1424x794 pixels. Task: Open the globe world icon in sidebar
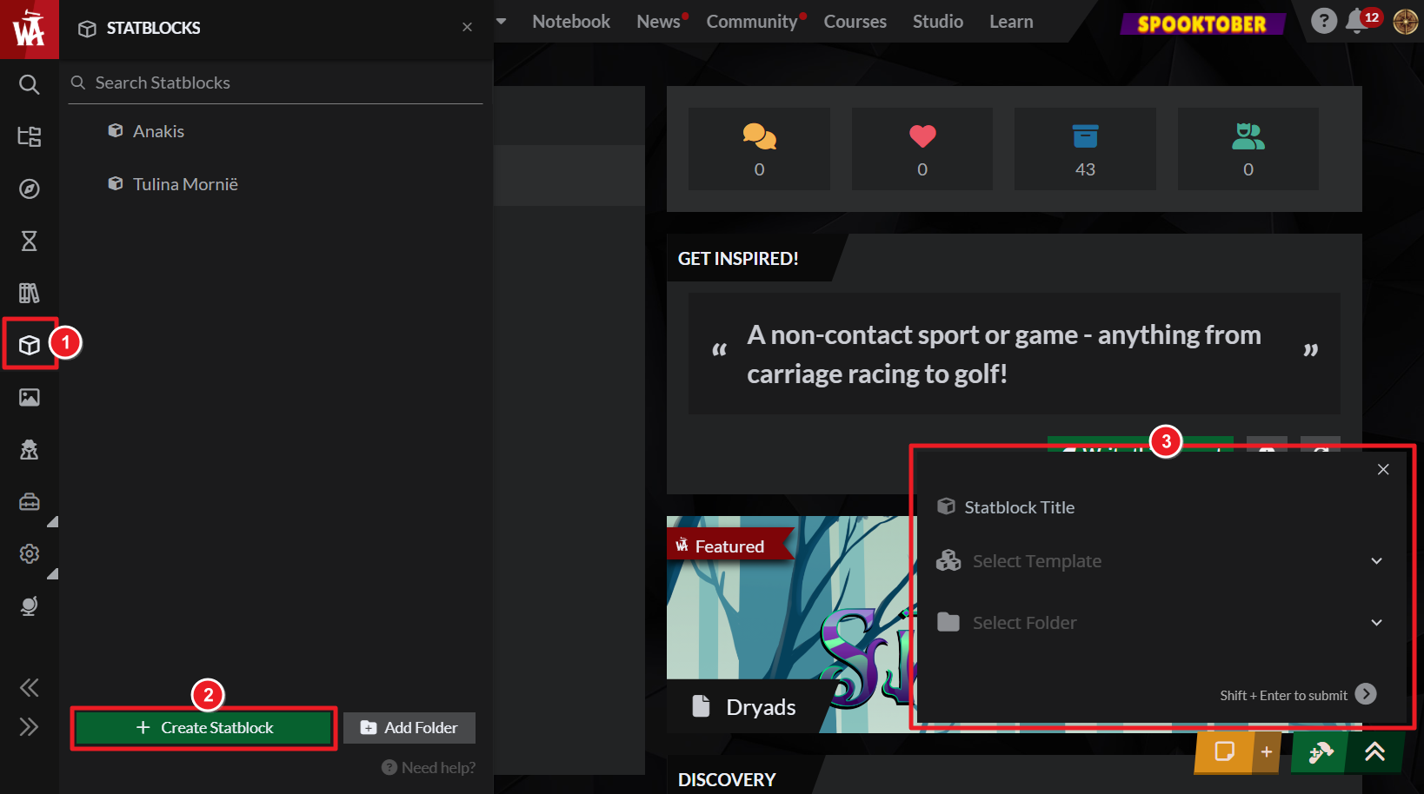29,605
